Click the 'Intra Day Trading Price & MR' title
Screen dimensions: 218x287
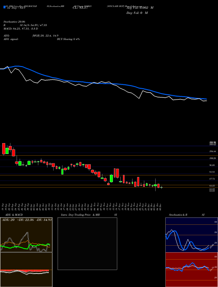[80, 215]
